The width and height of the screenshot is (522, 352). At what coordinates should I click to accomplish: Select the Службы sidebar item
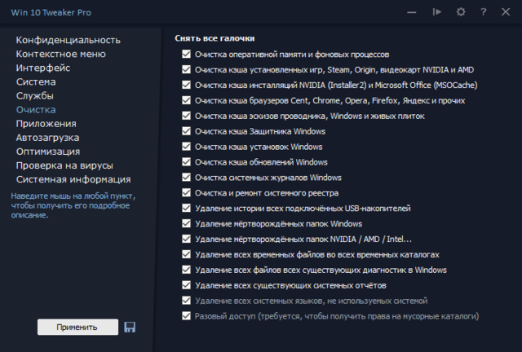click(35, 95)
